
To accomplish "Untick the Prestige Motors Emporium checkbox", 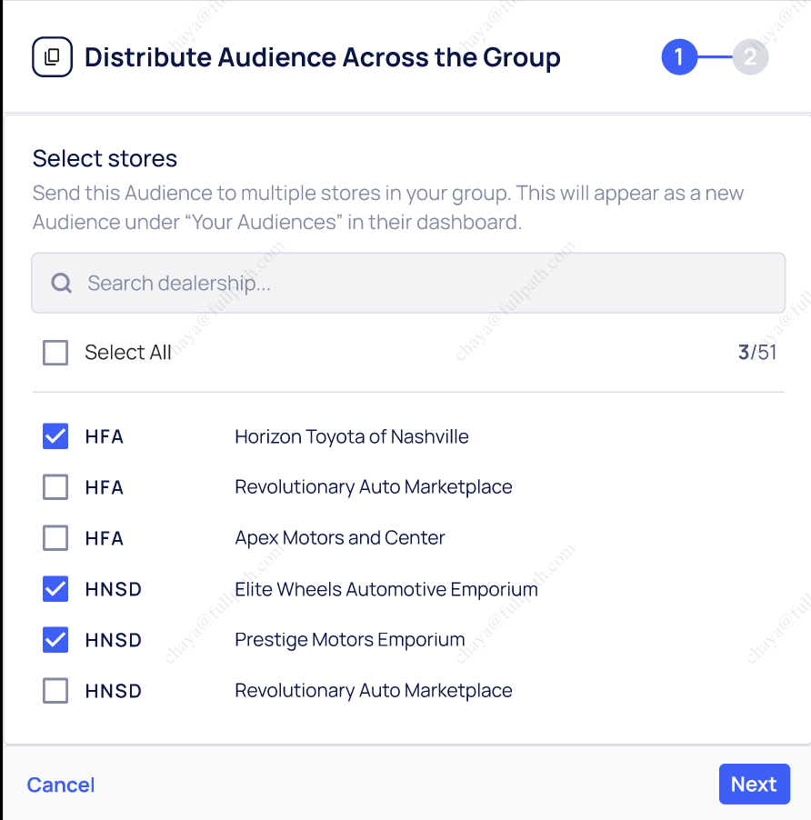I will tap(55, 640).
